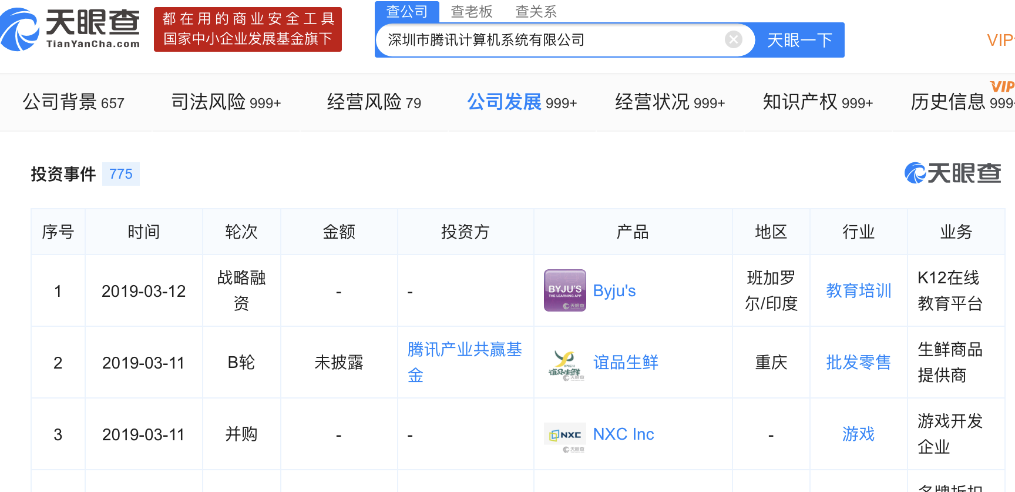Open the 教育培训 industry link
Screen dimensions: 1015x492
pyautogui.click(x=858, y=290)
